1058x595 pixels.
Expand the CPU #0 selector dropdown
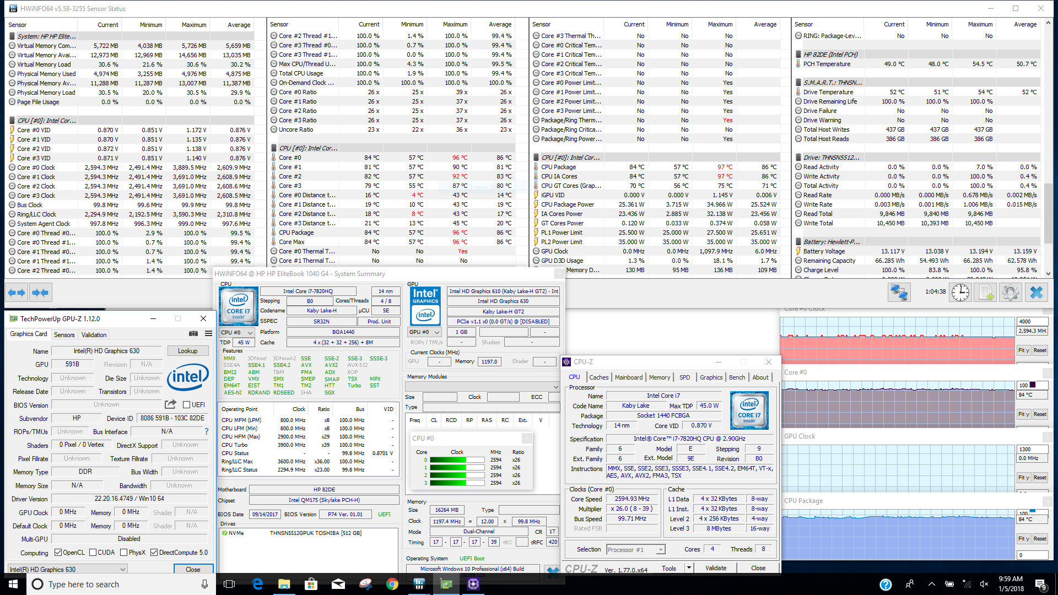tap(237, 333)
